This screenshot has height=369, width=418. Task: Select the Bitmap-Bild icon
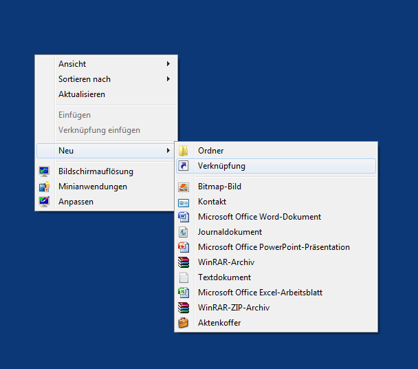point(184,187)
